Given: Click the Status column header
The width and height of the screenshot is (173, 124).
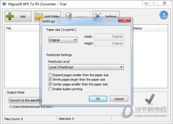Looking at the screenshot, I should point(146,28).
